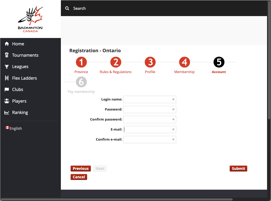
Task: Click the Players people icon
Action: pos(7,101)
